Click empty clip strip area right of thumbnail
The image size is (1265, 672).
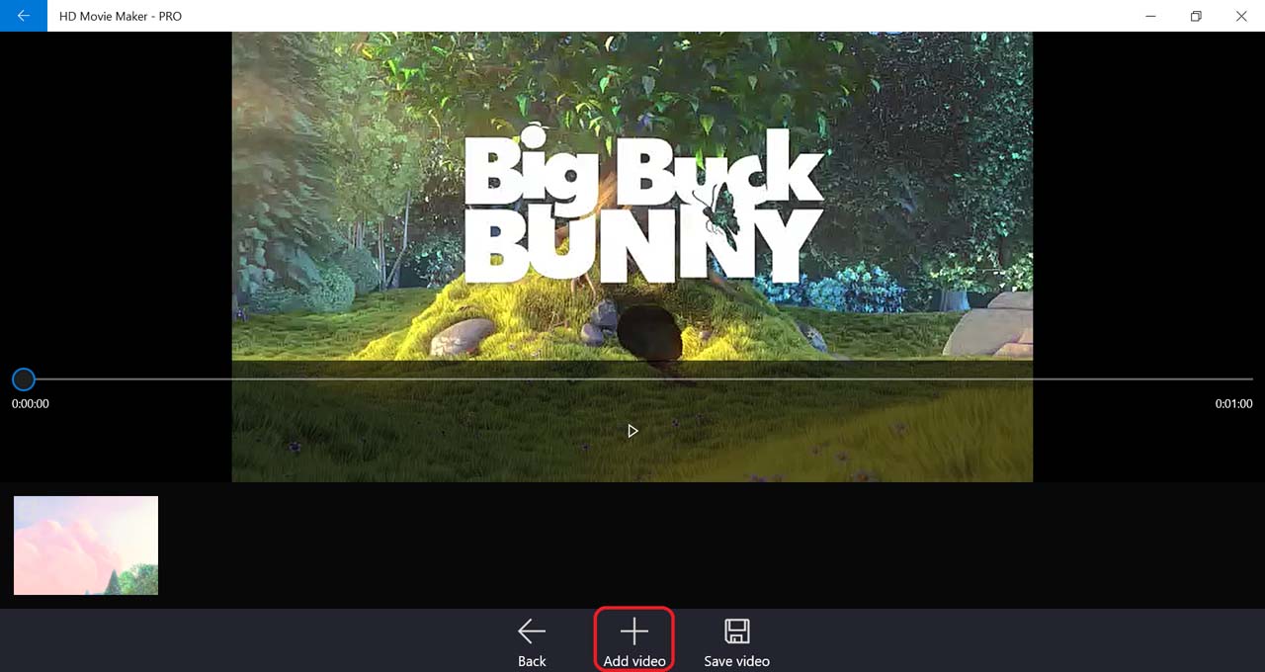pos(692,546)
